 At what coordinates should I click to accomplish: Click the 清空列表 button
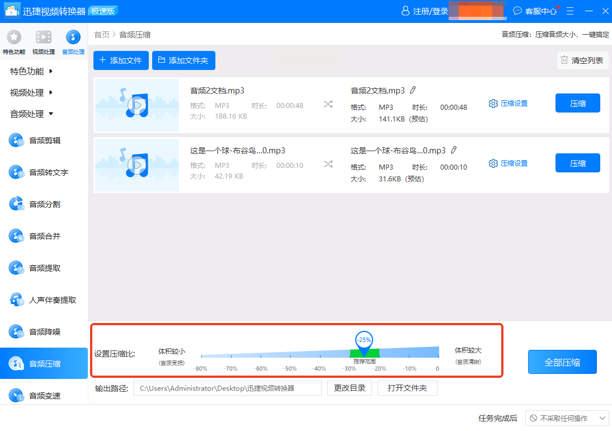point(583,60)
